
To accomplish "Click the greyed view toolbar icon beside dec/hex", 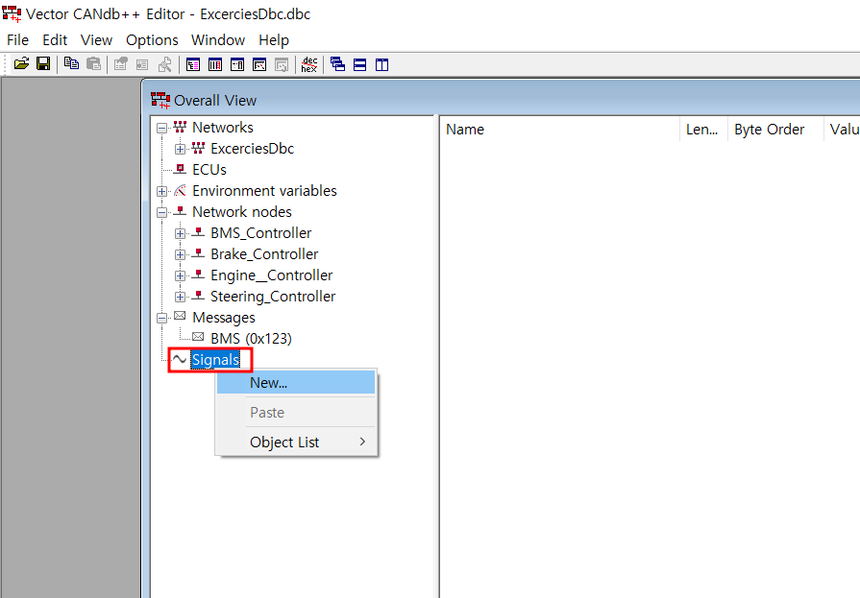I will tap(282, 64).
